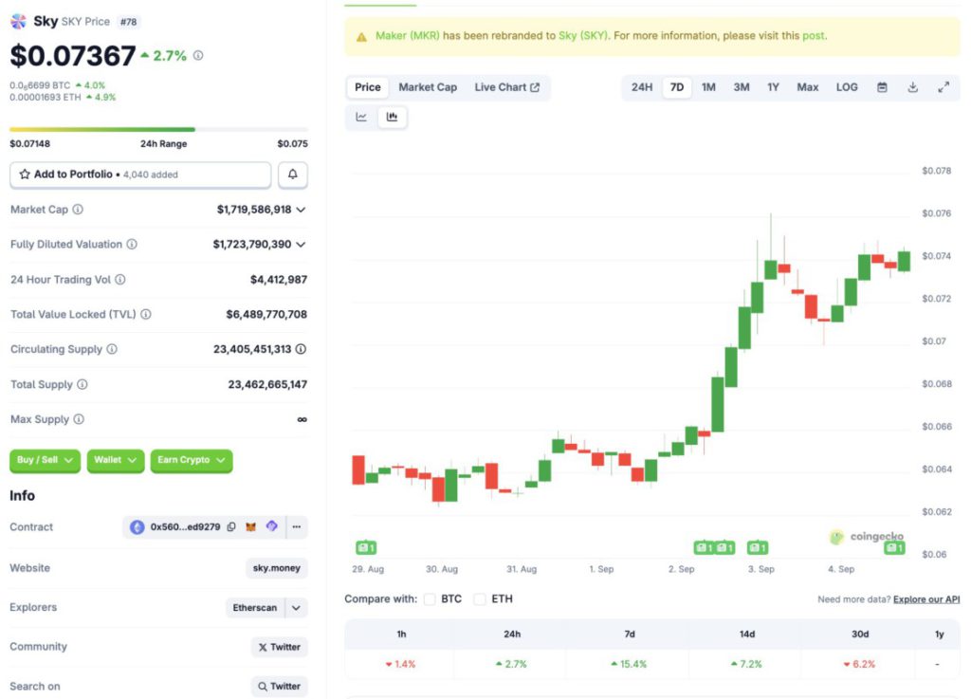Select the 1M time range tab
971x699 pixels.
coord(708,87)
